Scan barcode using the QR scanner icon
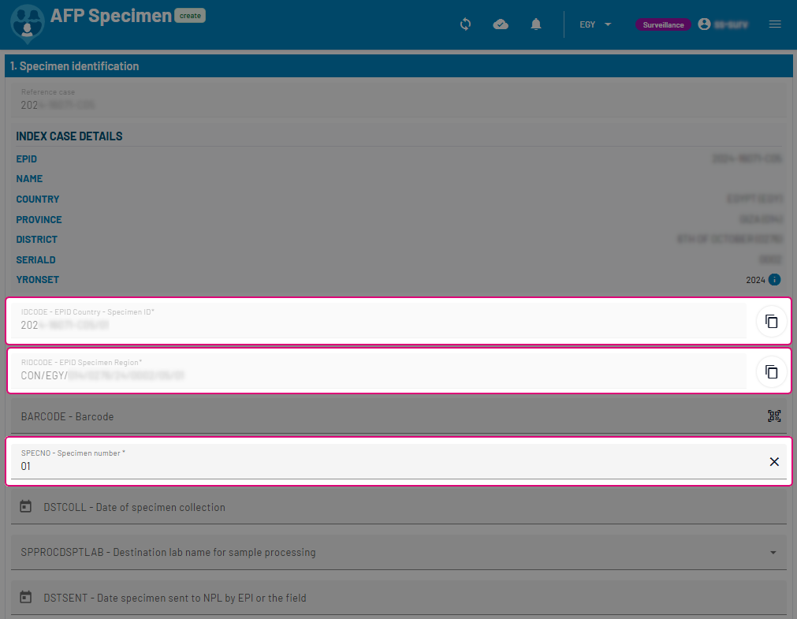The height and width of the screenshot is (619, 797). [x=774, y=416]
